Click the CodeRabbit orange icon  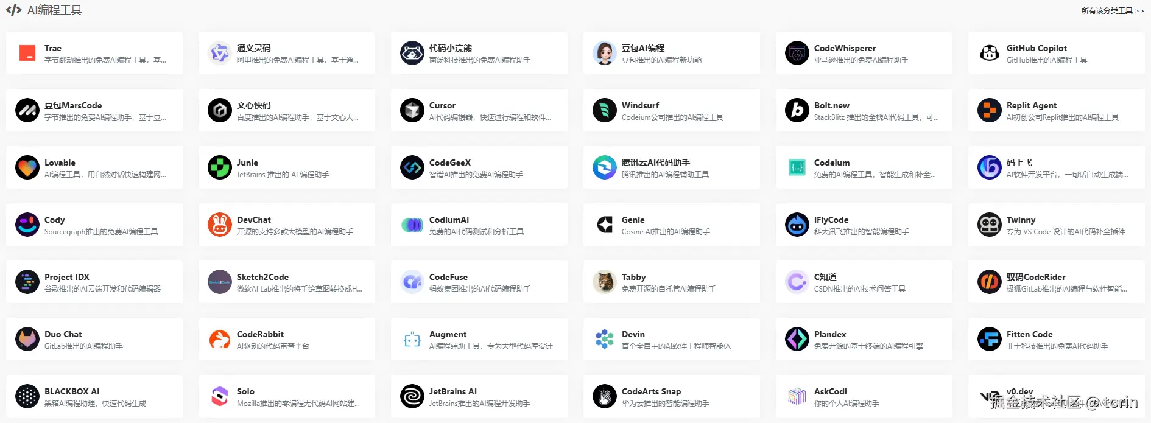coord(220,340)
